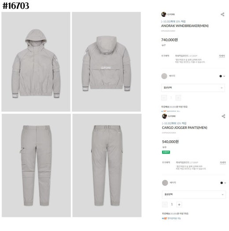Image resolution: width=229 pixels, height=231 pixels.
Task: Open cargo pants back view image
Action: [107, 165]
